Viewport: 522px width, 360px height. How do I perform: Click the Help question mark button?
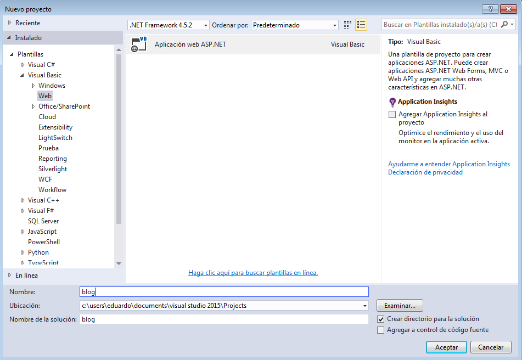(x=490, y=9)
